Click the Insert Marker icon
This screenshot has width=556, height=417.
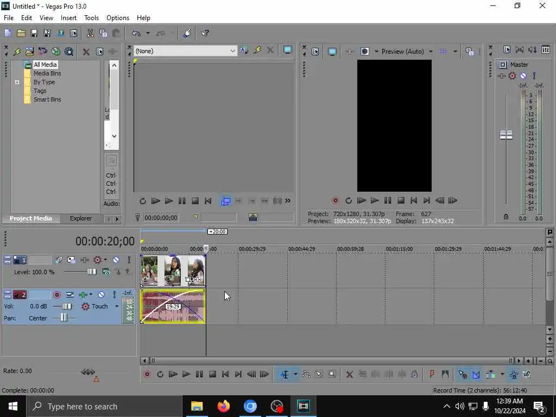[432, 374]
